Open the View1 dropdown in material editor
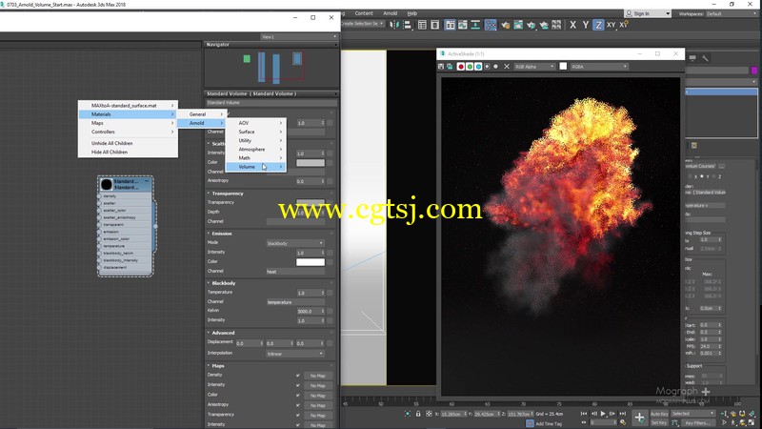 tap(298, 37)
